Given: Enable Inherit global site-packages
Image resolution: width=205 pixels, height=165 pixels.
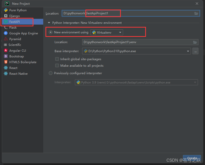Looking at the screenshot, I should point(57,59).
